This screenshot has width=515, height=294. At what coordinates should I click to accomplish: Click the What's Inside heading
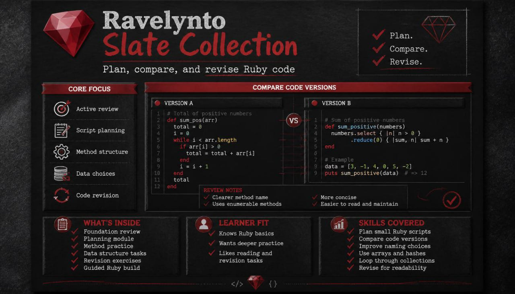[112, 223]
